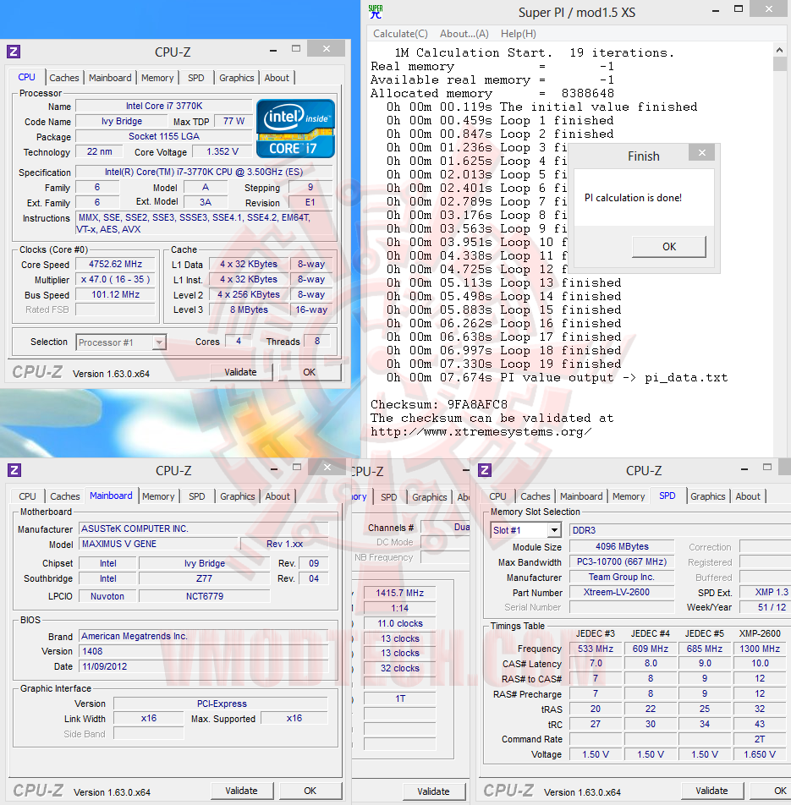Click the Bus Speed 101.12 MHz value
This screenshot has height=805, width=791.
click(x=116, y=294)
